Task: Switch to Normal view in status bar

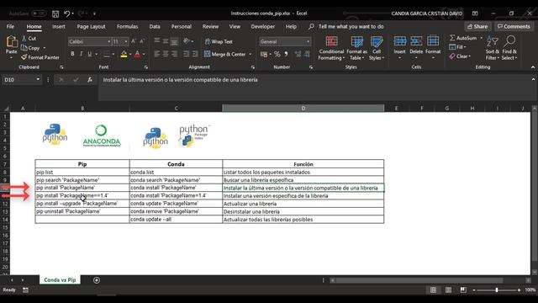Action: click(x=434, y=290)
